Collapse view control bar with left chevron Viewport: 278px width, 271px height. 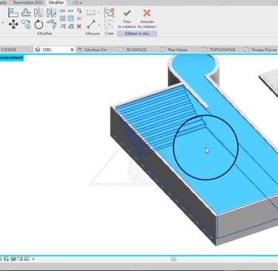coord(33,259)
